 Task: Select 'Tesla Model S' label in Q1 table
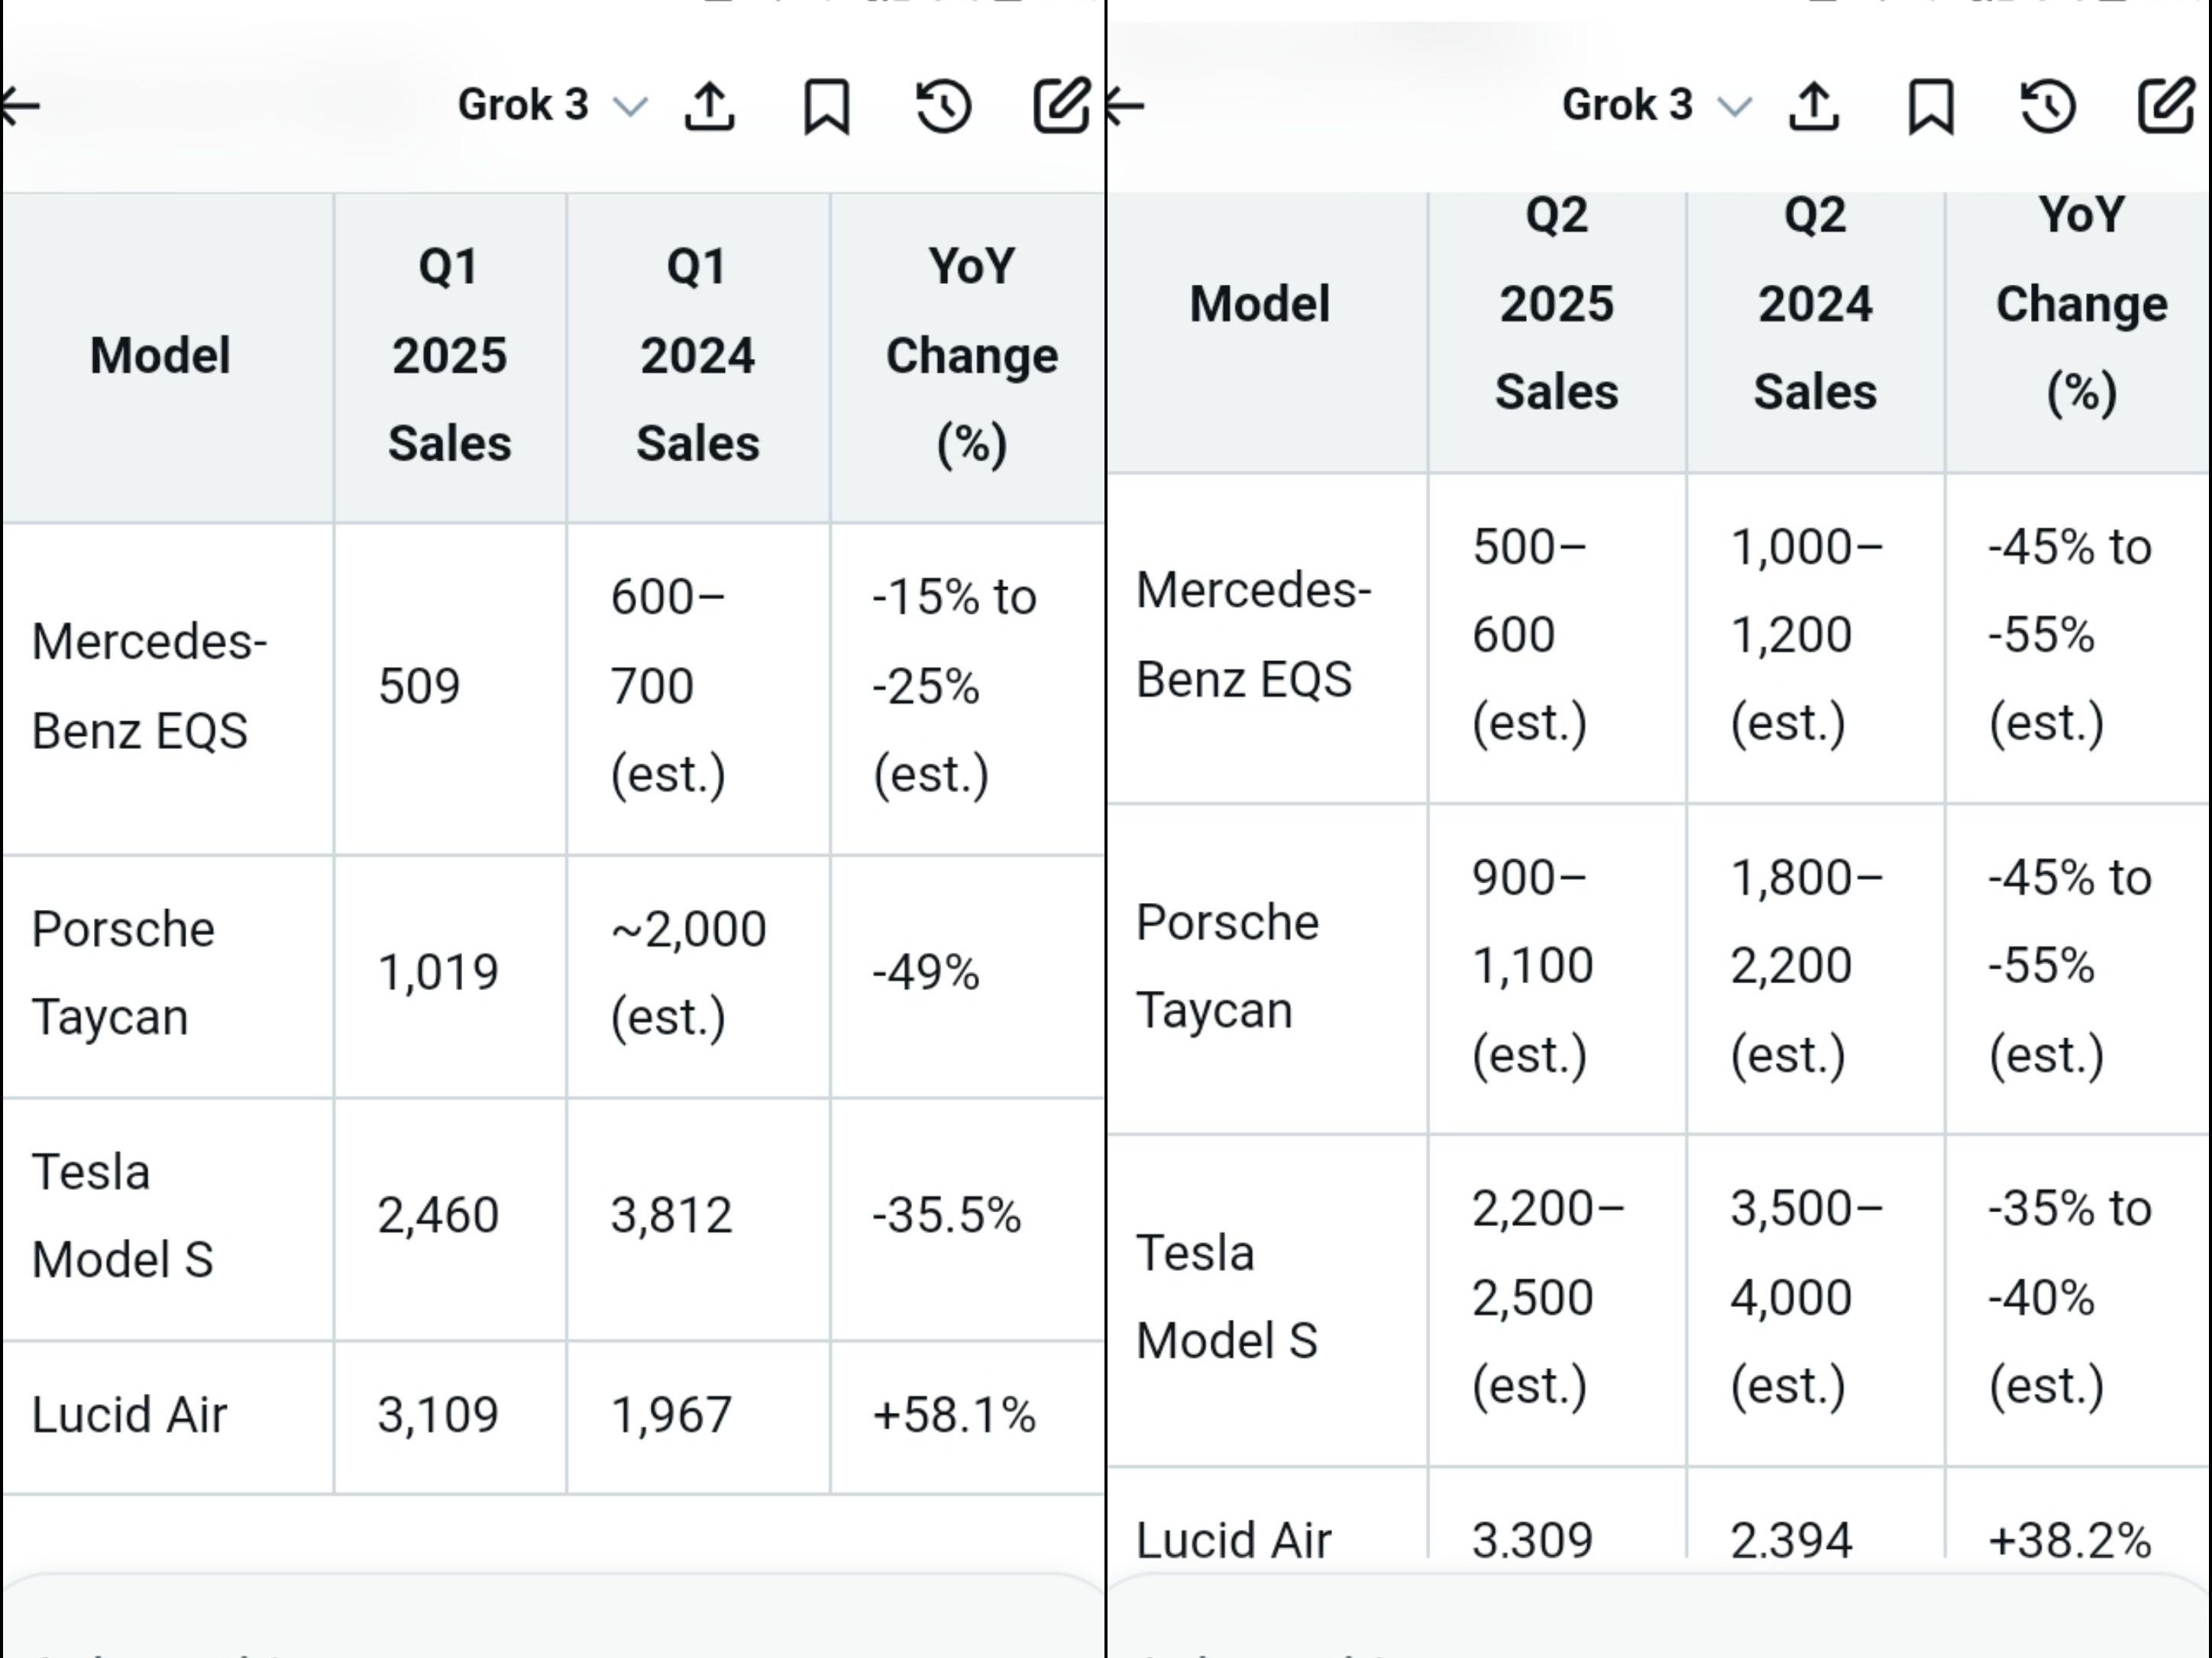click(122, 1215)
